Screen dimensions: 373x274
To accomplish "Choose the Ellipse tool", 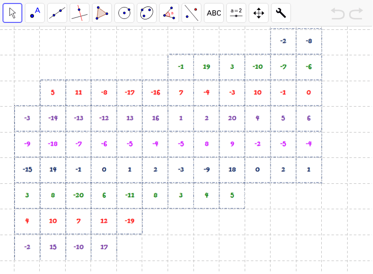I will click(x=147, y=13).
